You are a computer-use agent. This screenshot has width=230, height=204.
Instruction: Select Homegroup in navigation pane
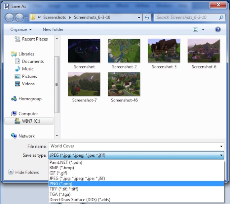click(x=30, y=99)
